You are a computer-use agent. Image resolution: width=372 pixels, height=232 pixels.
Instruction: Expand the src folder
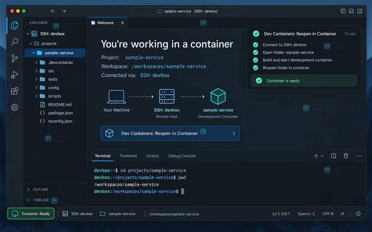coord(36,71)
